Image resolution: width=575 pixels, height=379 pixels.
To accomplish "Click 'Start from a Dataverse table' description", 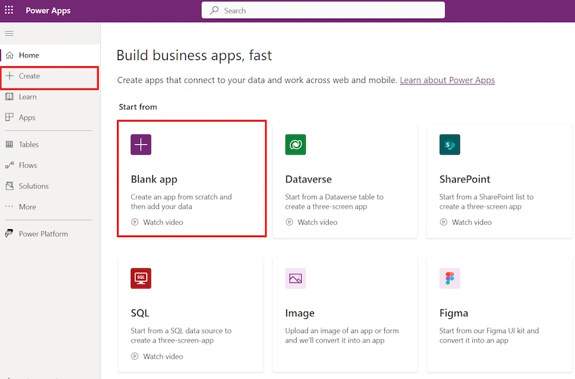I will (334, 201).
